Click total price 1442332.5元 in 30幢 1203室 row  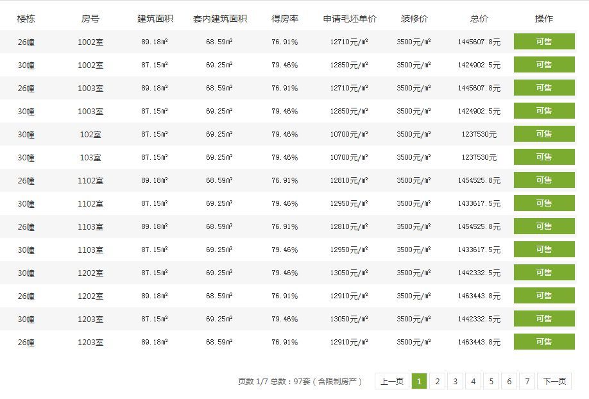tap(479, 319)
